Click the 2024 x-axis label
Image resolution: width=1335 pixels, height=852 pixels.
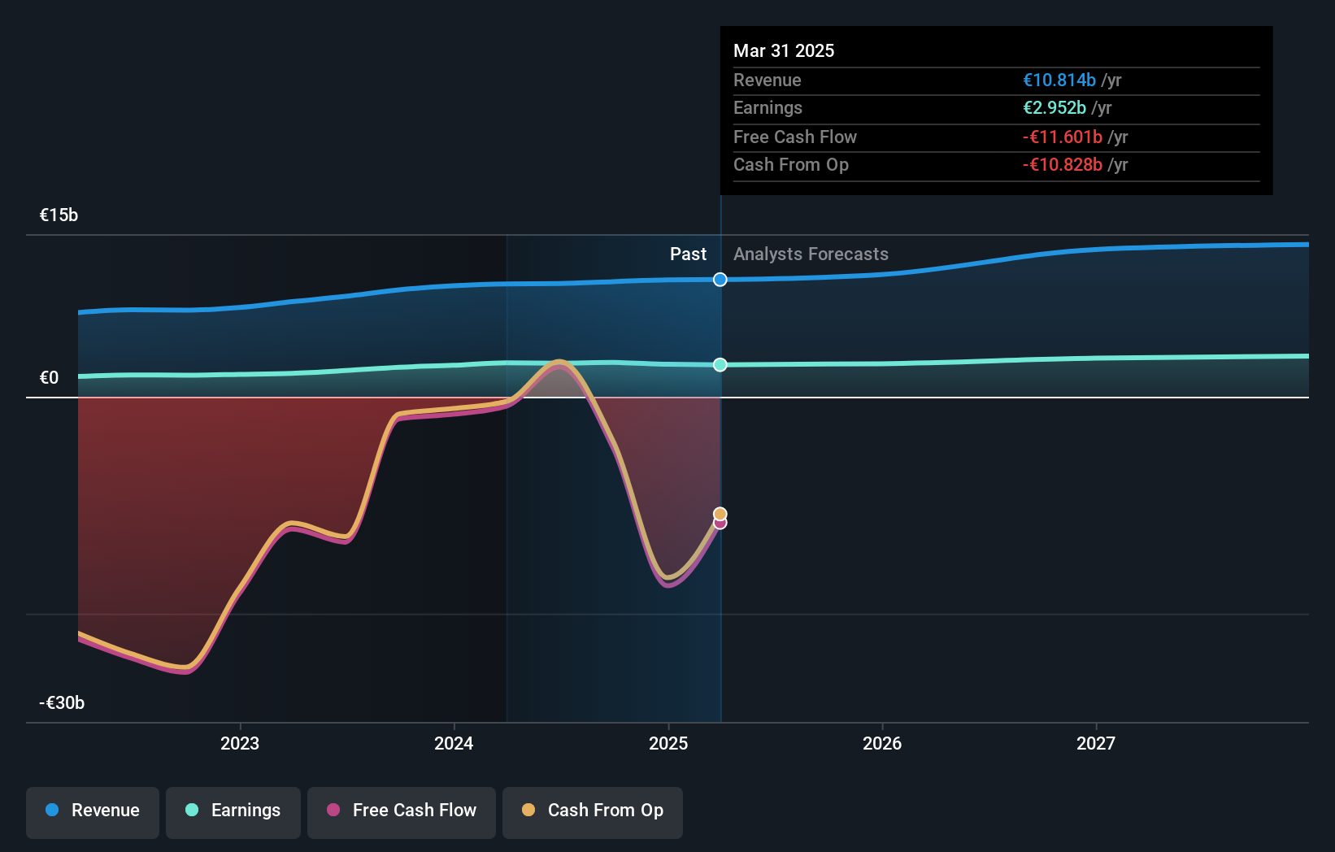click(454, 743)
